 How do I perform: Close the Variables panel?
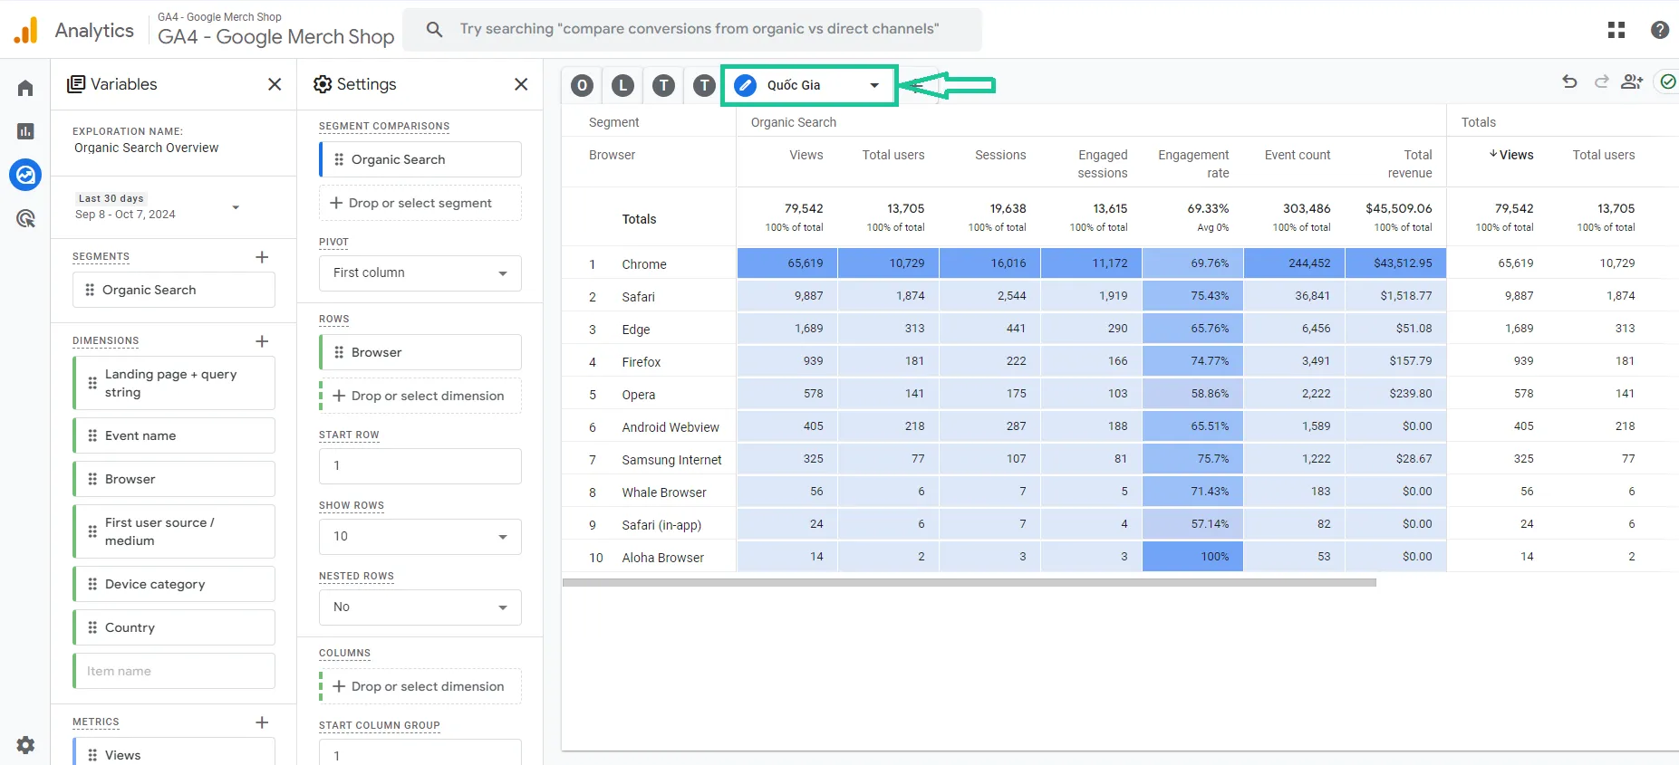click(275, 84)
